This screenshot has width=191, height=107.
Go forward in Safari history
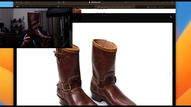(x=38, y=2)
